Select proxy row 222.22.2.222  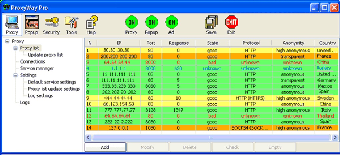[211, 122]
